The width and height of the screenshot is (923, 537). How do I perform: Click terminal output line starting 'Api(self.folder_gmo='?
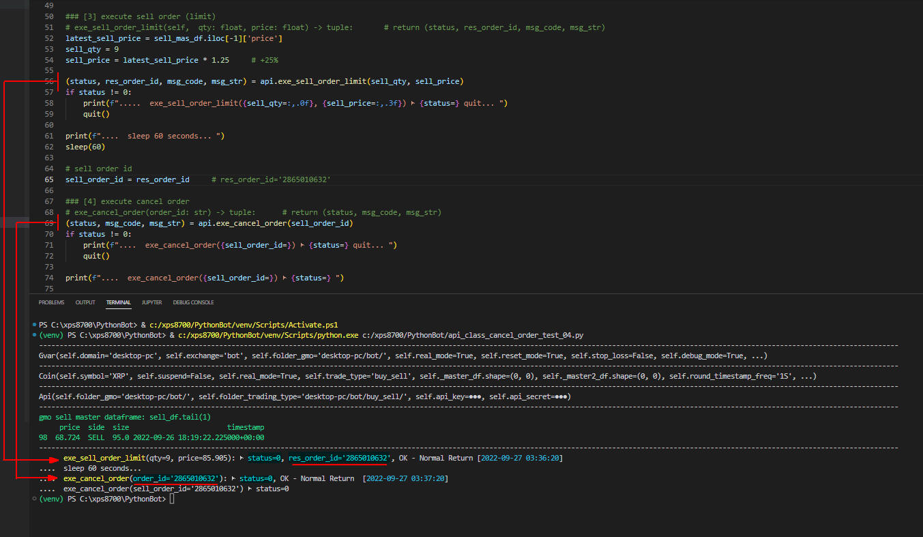pyautogui.click(x=305, y=396)
